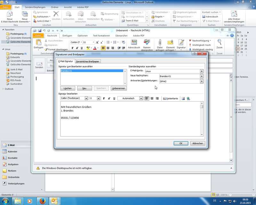Open Nachverfolgung dropdown in message ribbon
The width and height of the screenshot is (256, 205).
[x=200, y=41]
